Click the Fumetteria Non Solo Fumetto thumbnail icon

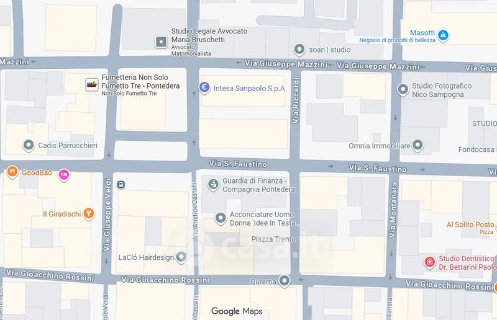tap(92, 84)
